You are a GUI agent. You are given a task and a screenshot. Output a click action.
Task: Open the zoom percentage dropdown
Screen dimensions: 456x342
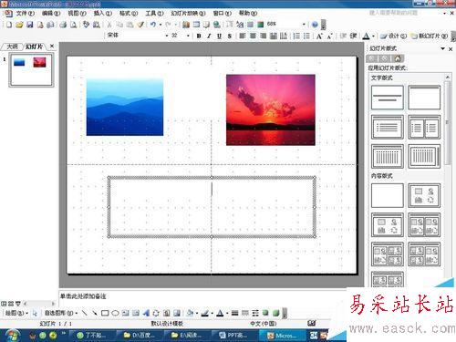(304, 25)
